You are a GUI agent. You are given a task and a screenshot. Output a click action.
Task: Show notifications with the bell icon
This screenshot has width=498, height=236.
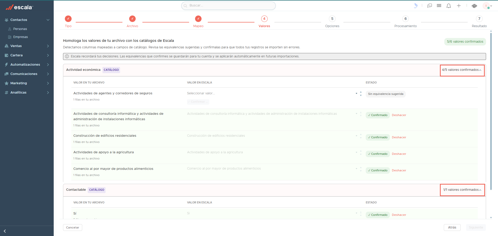[449, 6]
